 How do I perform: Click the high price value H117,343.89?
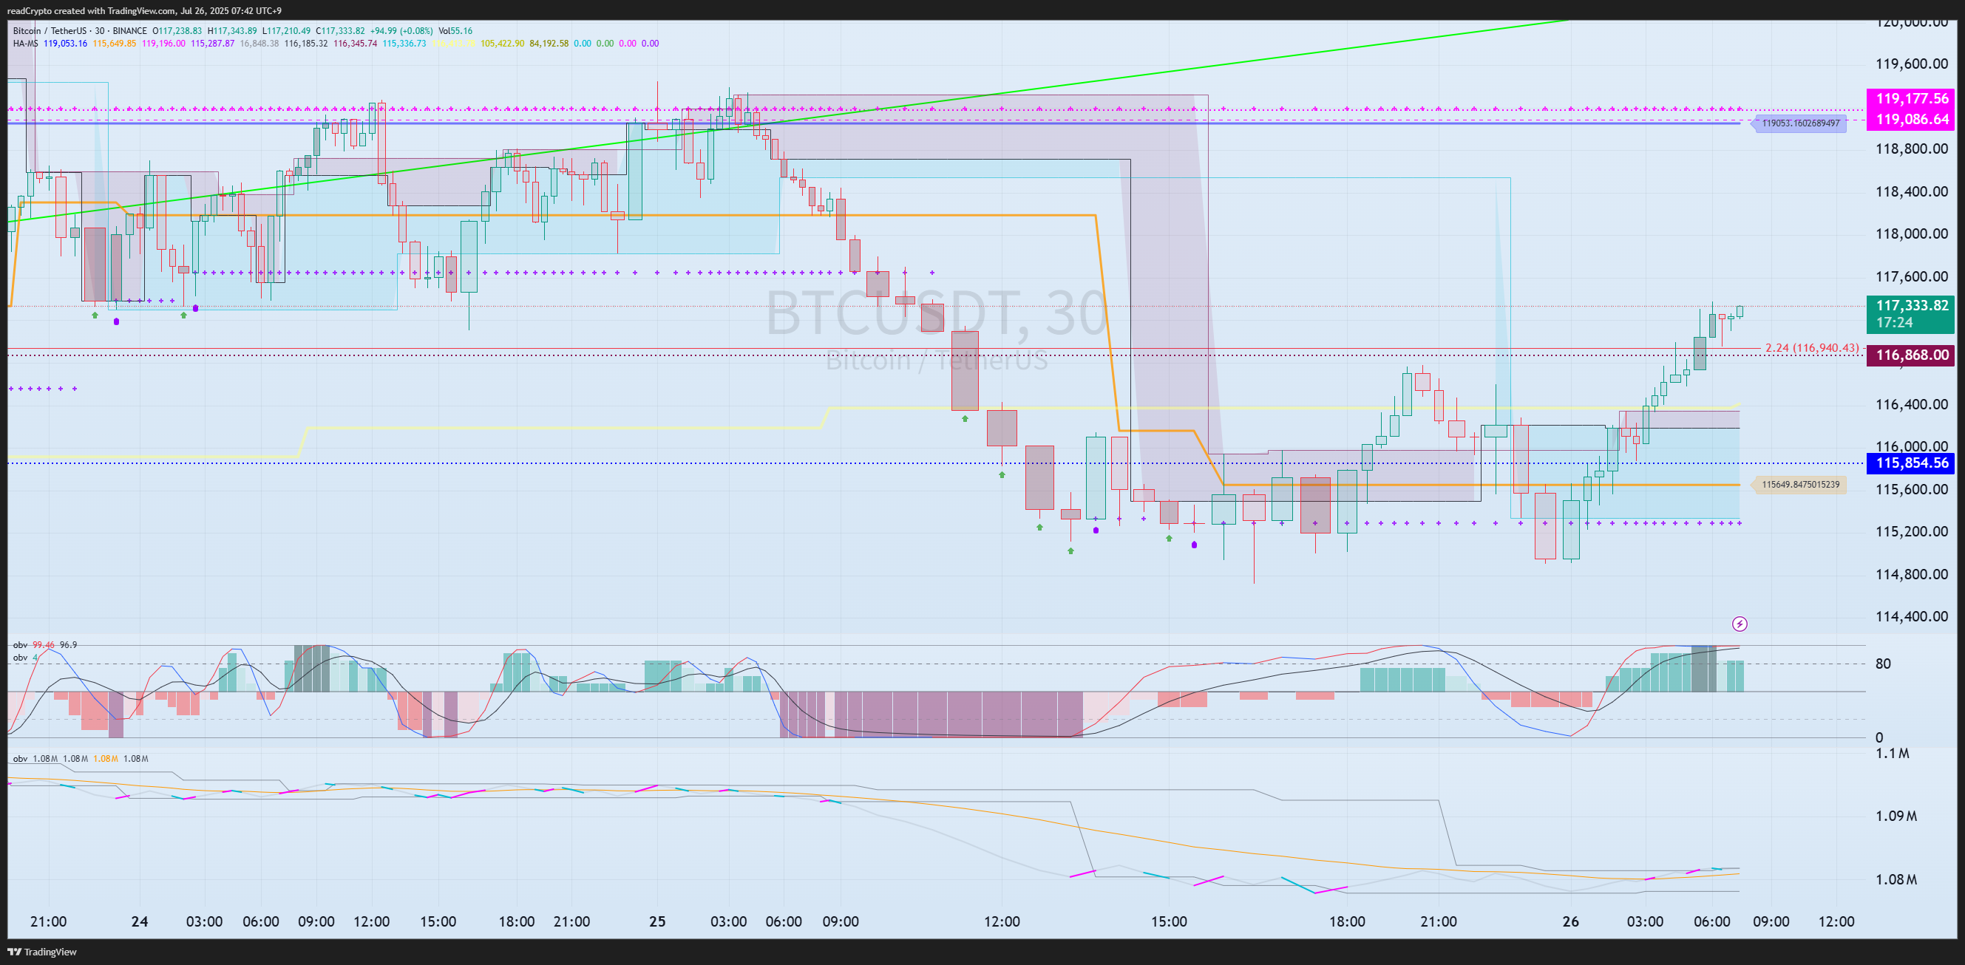(x=232, y=31)
